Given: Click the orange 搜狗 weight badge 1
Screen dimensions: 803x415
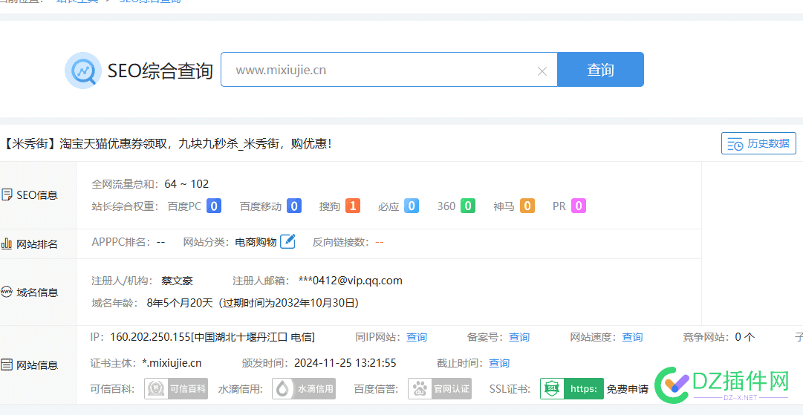Looking at the screenshot, I should 352,206.
